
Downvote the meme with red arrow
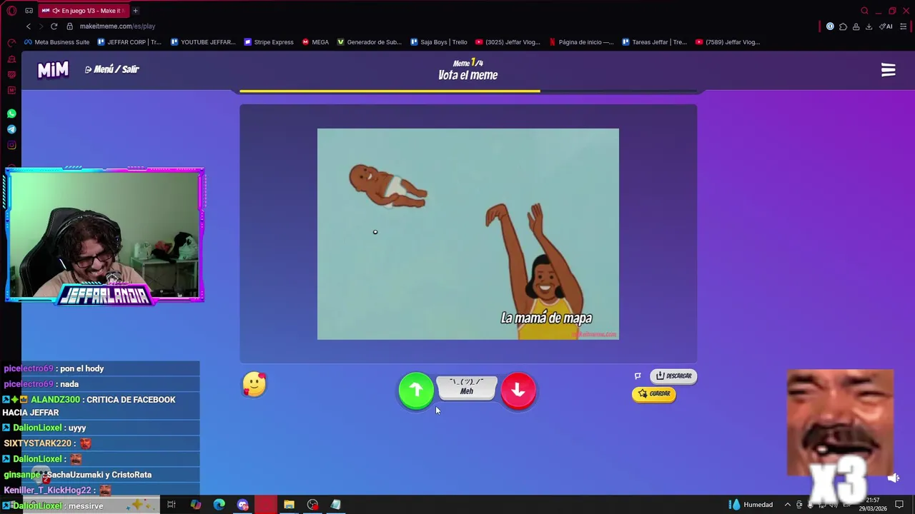click(x=518, y=390)
